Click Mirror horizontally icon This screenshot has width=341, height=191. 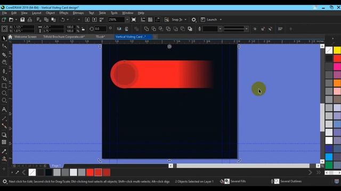119,29
